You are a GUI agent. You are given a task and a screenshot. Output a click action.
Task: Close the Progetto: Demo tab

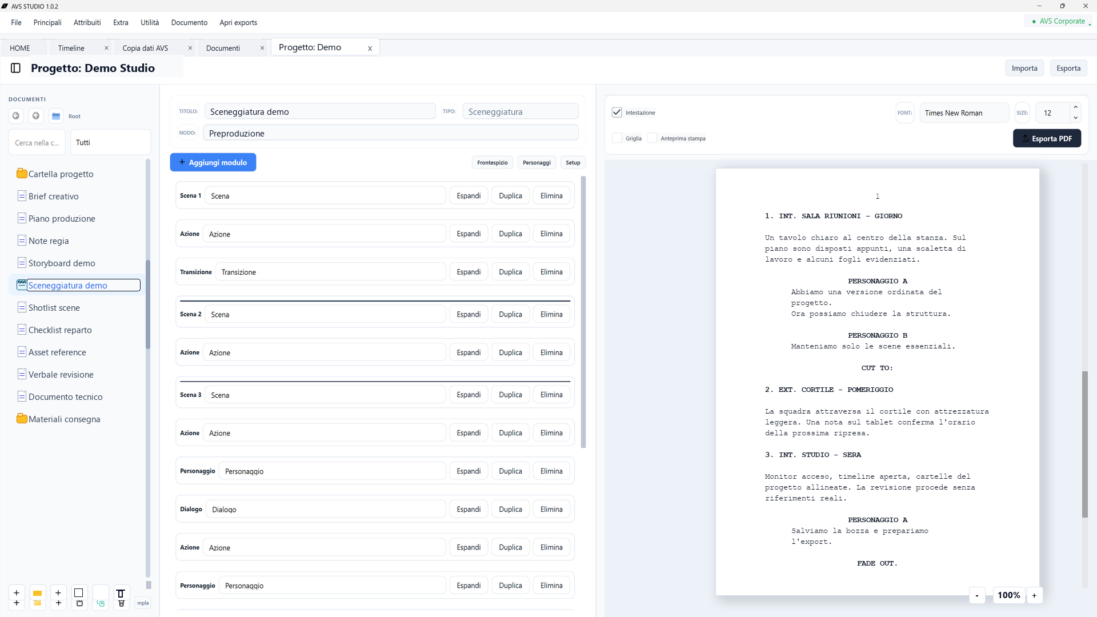click(x=370, y=48)
